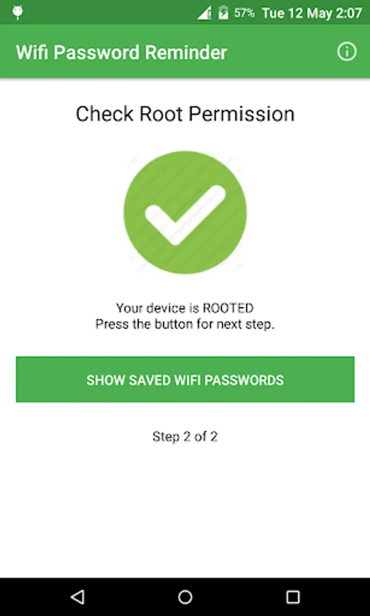Open recent apps with square button
Screen dimensions: 370x616
[293, 597]
